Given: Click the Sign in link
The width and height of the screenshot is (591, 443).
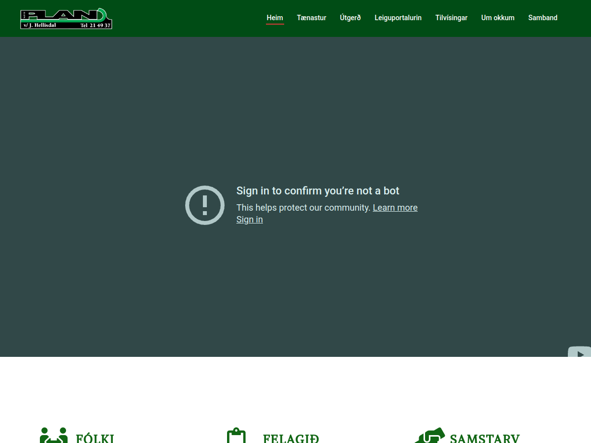Looking at the screenshot, I should pos(250,220).
